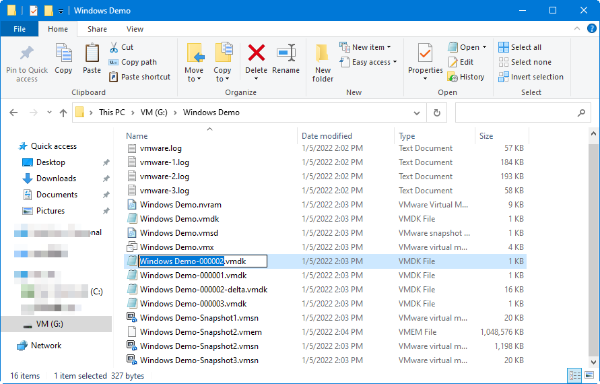Select vmware-2.log file
This screenshot has height=384, width=600.
pos(164,177)
